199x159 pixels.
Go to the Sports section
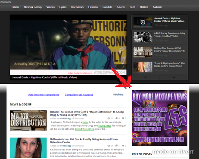pos(121,7)
